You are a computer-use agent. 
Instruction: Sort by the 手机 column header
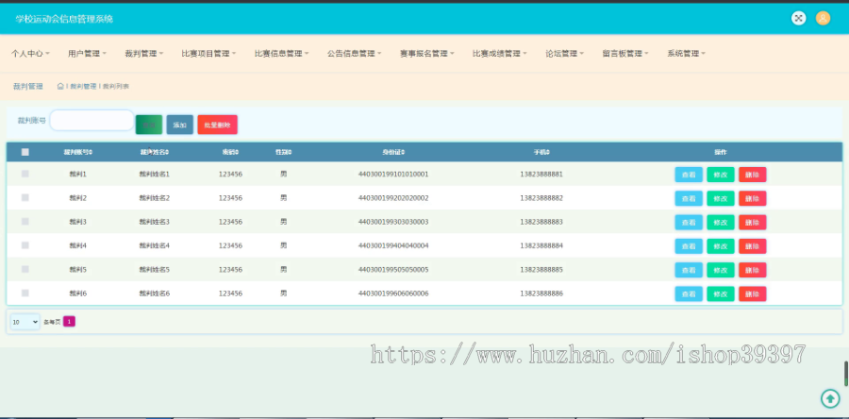(541, 152)
